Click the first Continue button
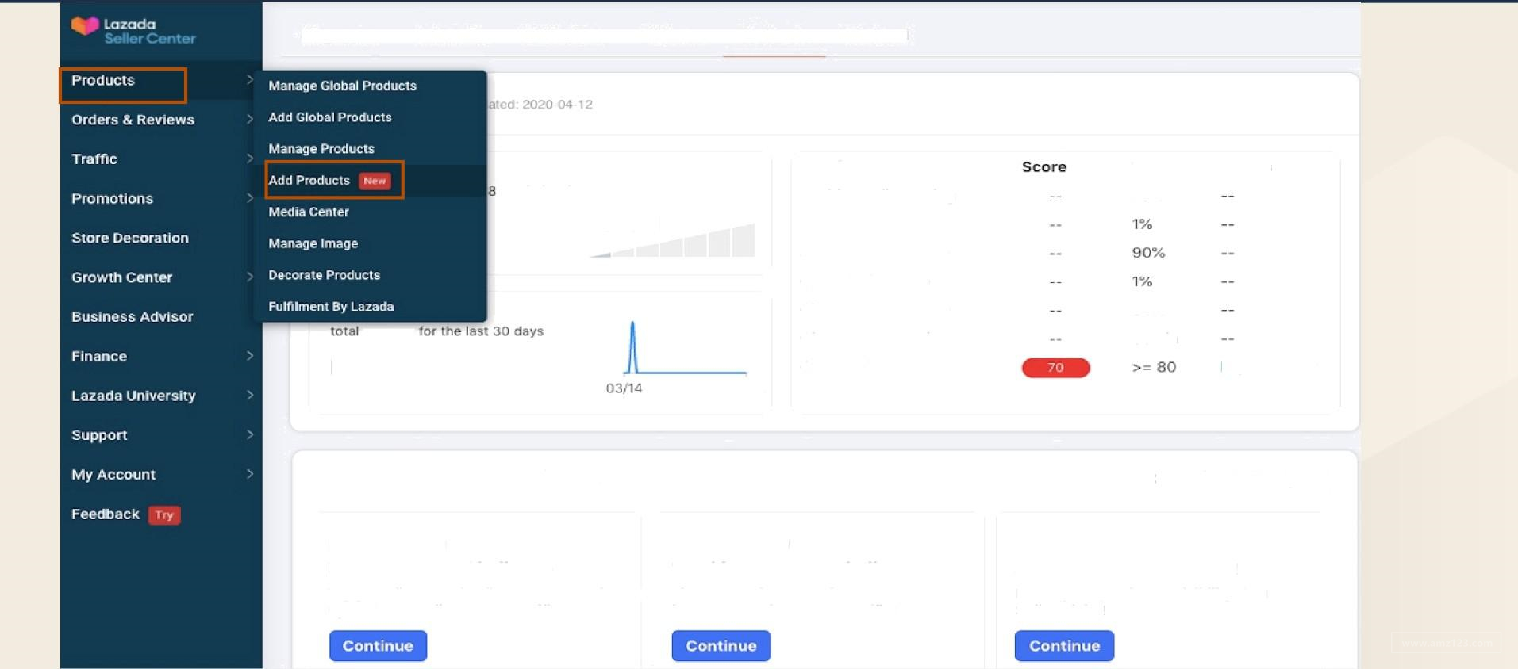This screenshot has width=1518, height=669. coord(378,646)
